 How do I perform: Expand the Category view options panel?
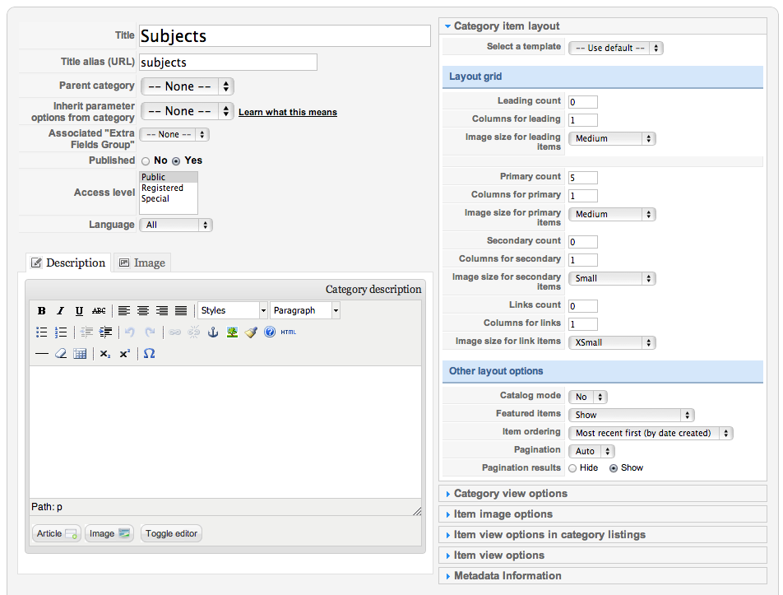(x=603, y=494)
